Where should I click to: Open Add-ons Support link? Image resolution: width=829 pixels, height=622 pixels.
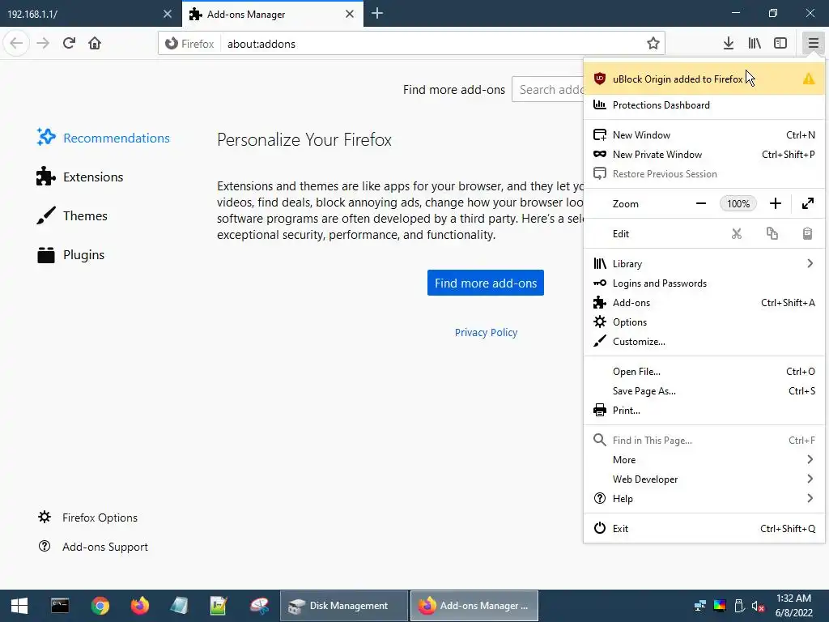pyautogui.click(x=93, y=547)
